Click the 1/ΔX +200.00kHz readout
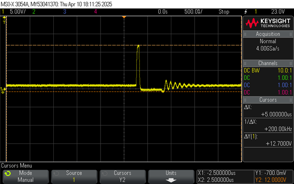Screen dimensions: 294x184 click(x=268, y=125)
